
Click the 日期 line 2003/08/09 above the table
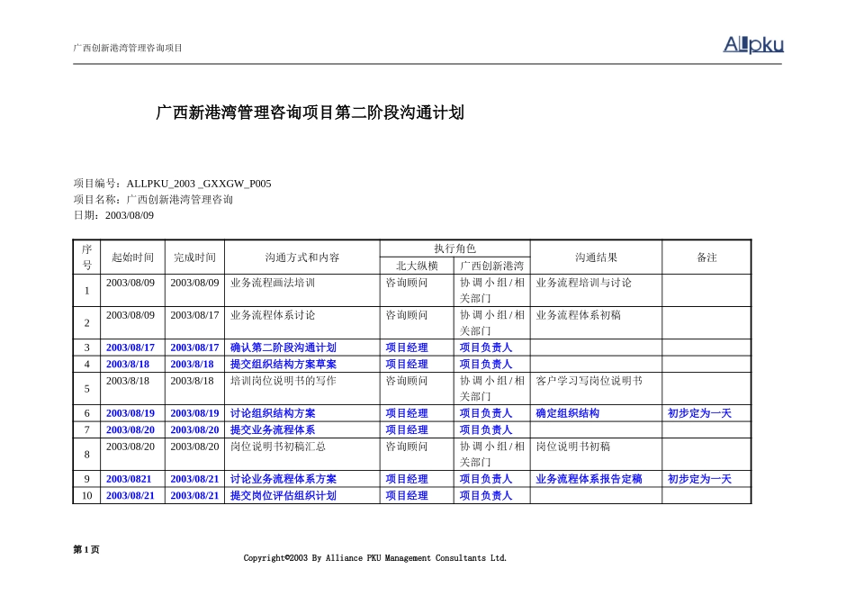click(113, 215)
